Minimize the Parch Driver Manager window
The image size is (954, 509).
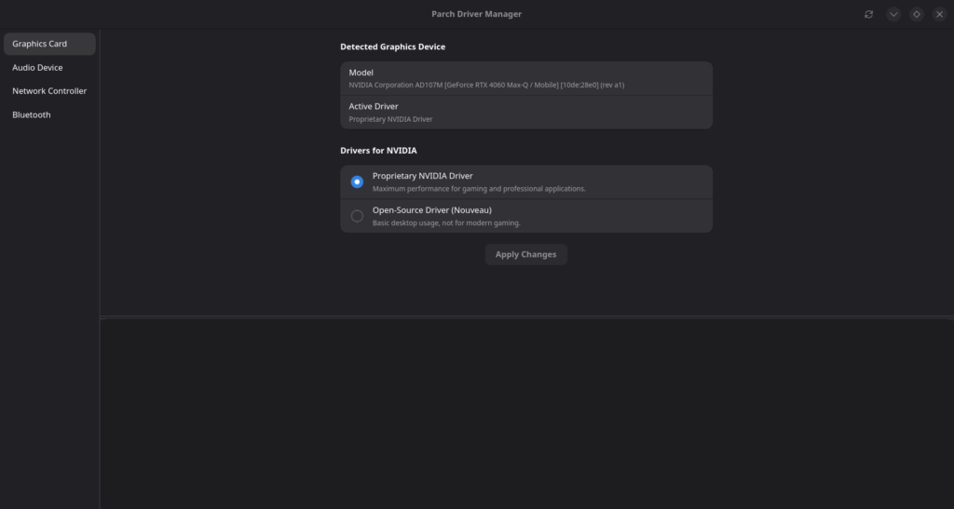point(893,14)
